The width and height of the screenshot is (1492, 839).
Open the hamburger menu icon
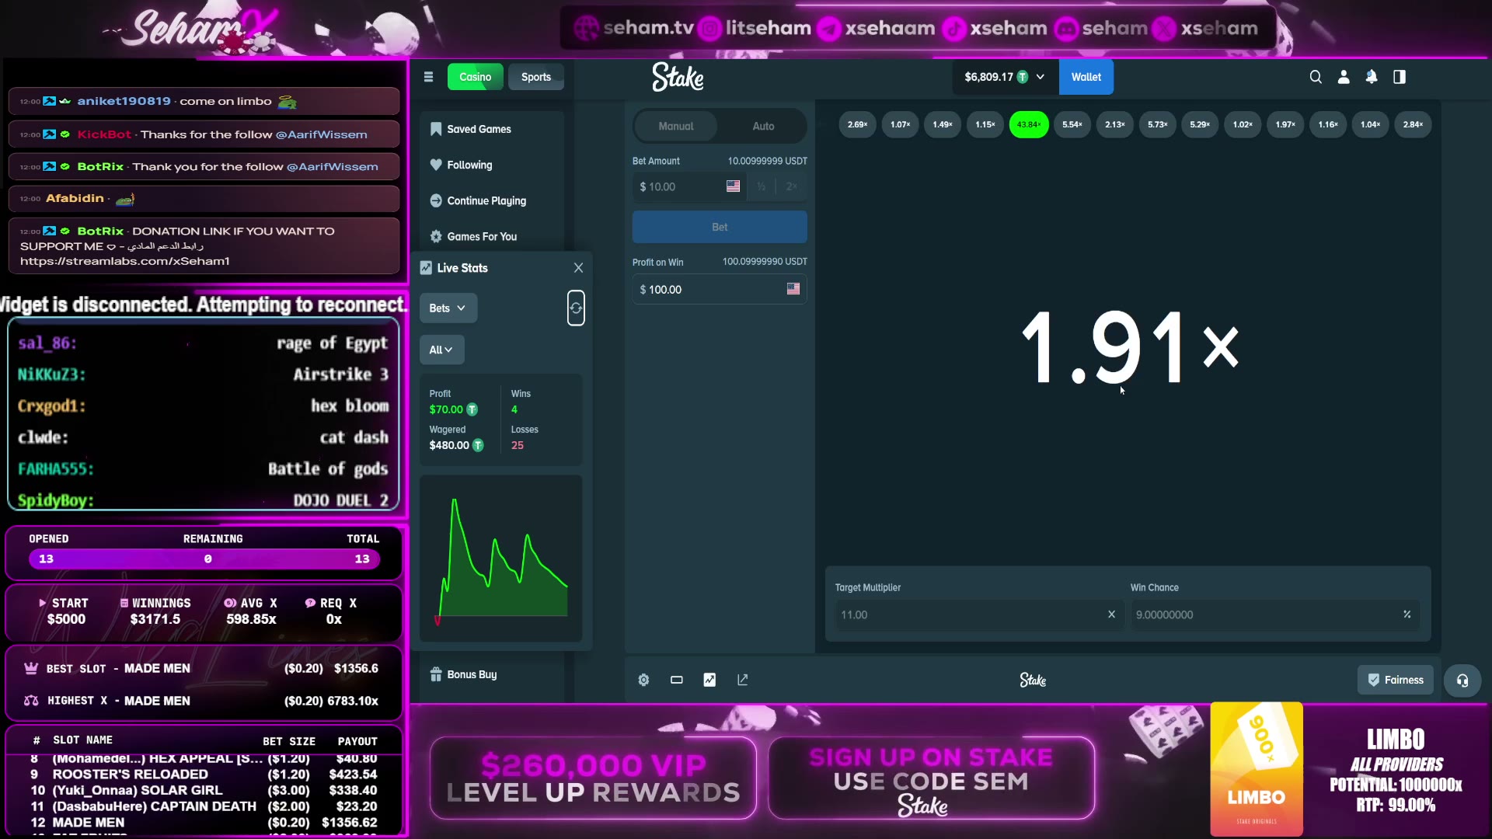(428, 77)
